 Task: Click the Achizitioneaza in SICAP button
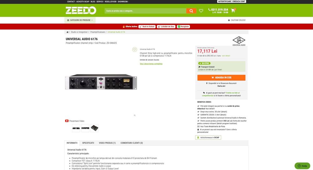[x=208, y=137]
